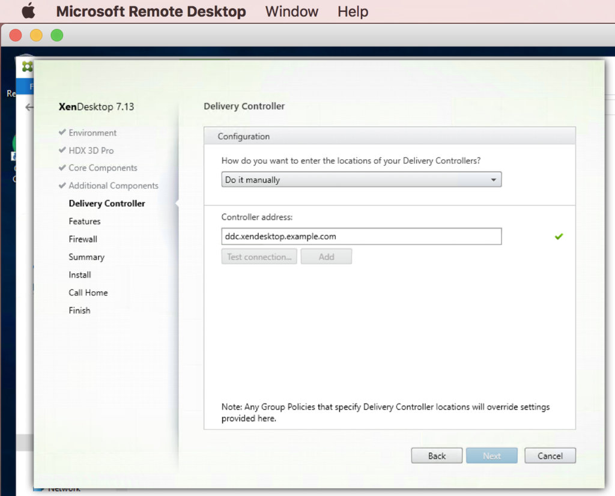The width and height of the screenshot is (615, 496).
Task: Click the checkmark beside Additional Components
Action: (x=62, y=185)
